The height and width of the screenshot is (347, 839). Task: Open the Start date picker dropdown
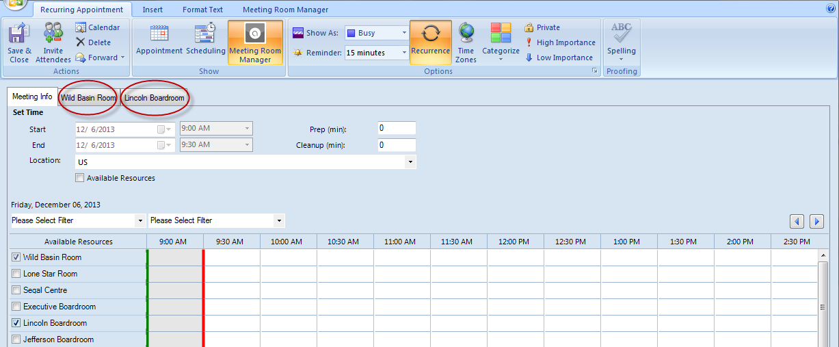click(165, 129)
